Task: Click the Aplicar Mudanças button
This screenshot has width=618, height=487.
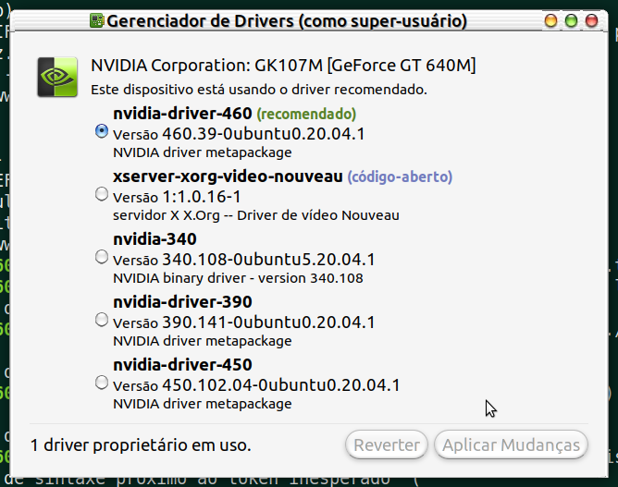Action: point(512,444)
